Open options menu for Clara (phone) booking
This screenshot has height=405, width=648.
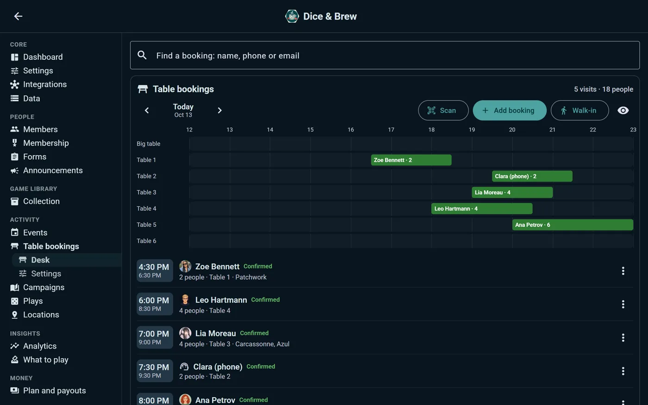[x=623, y=371]
